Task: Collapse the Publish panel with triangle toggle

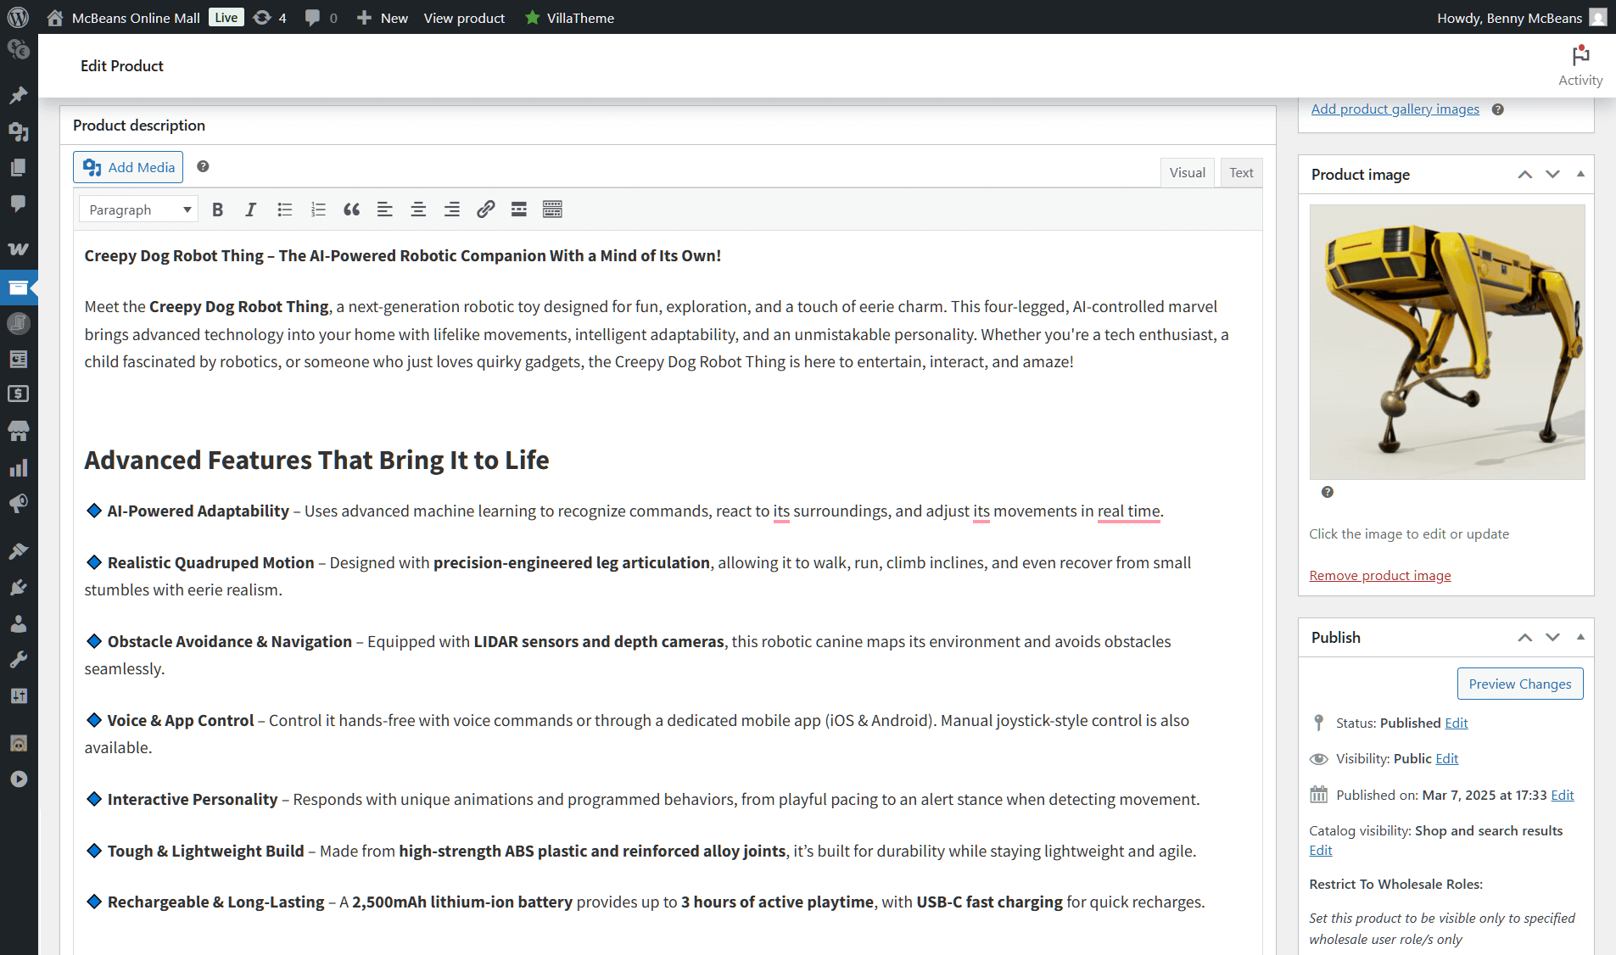Action: [x=1580, y=637]
